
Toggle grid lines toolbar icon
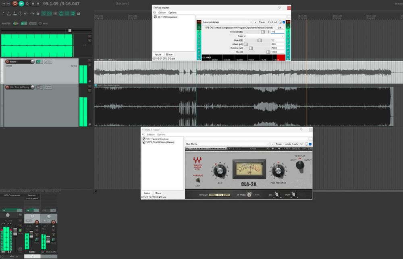(67, 13)
